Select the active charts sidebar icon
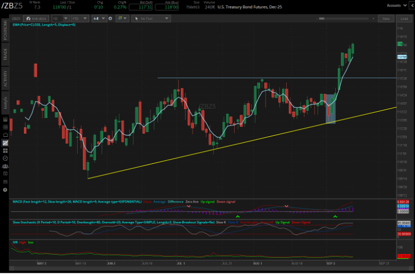The image size is (415, 274). [5, 143]
